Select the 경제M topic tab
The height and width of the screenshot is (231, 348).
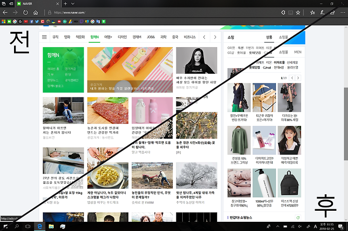137,37
